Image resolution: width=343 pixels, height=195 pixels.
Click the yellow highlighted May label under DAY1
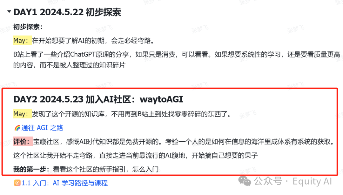23,40
